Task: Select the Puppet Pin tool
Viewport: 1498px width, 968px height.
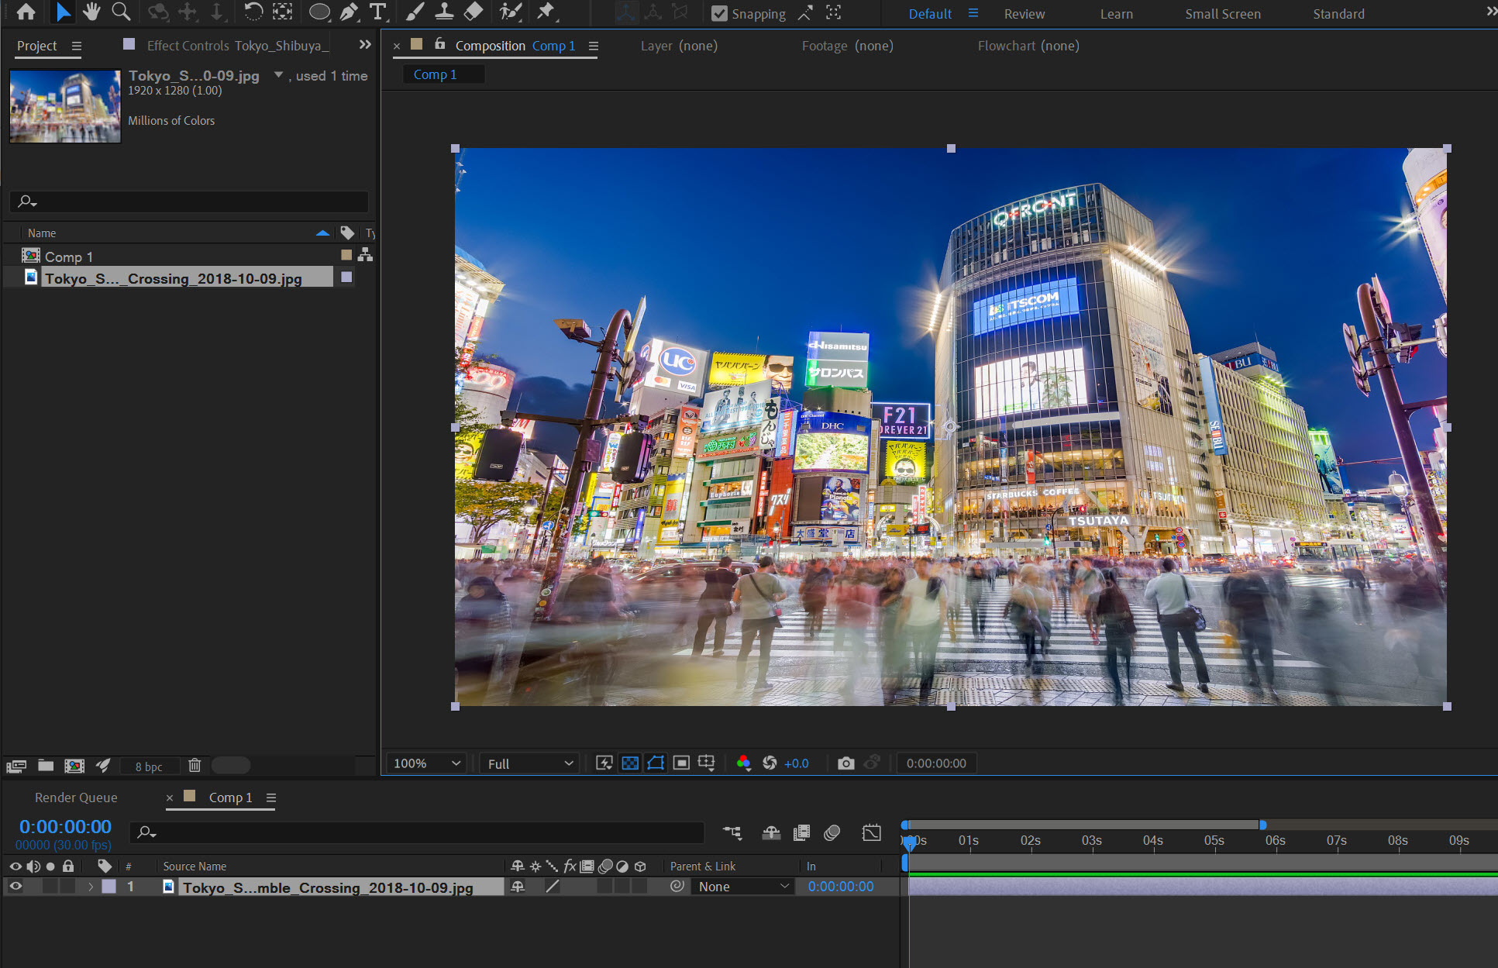Action: click(546, 12)
